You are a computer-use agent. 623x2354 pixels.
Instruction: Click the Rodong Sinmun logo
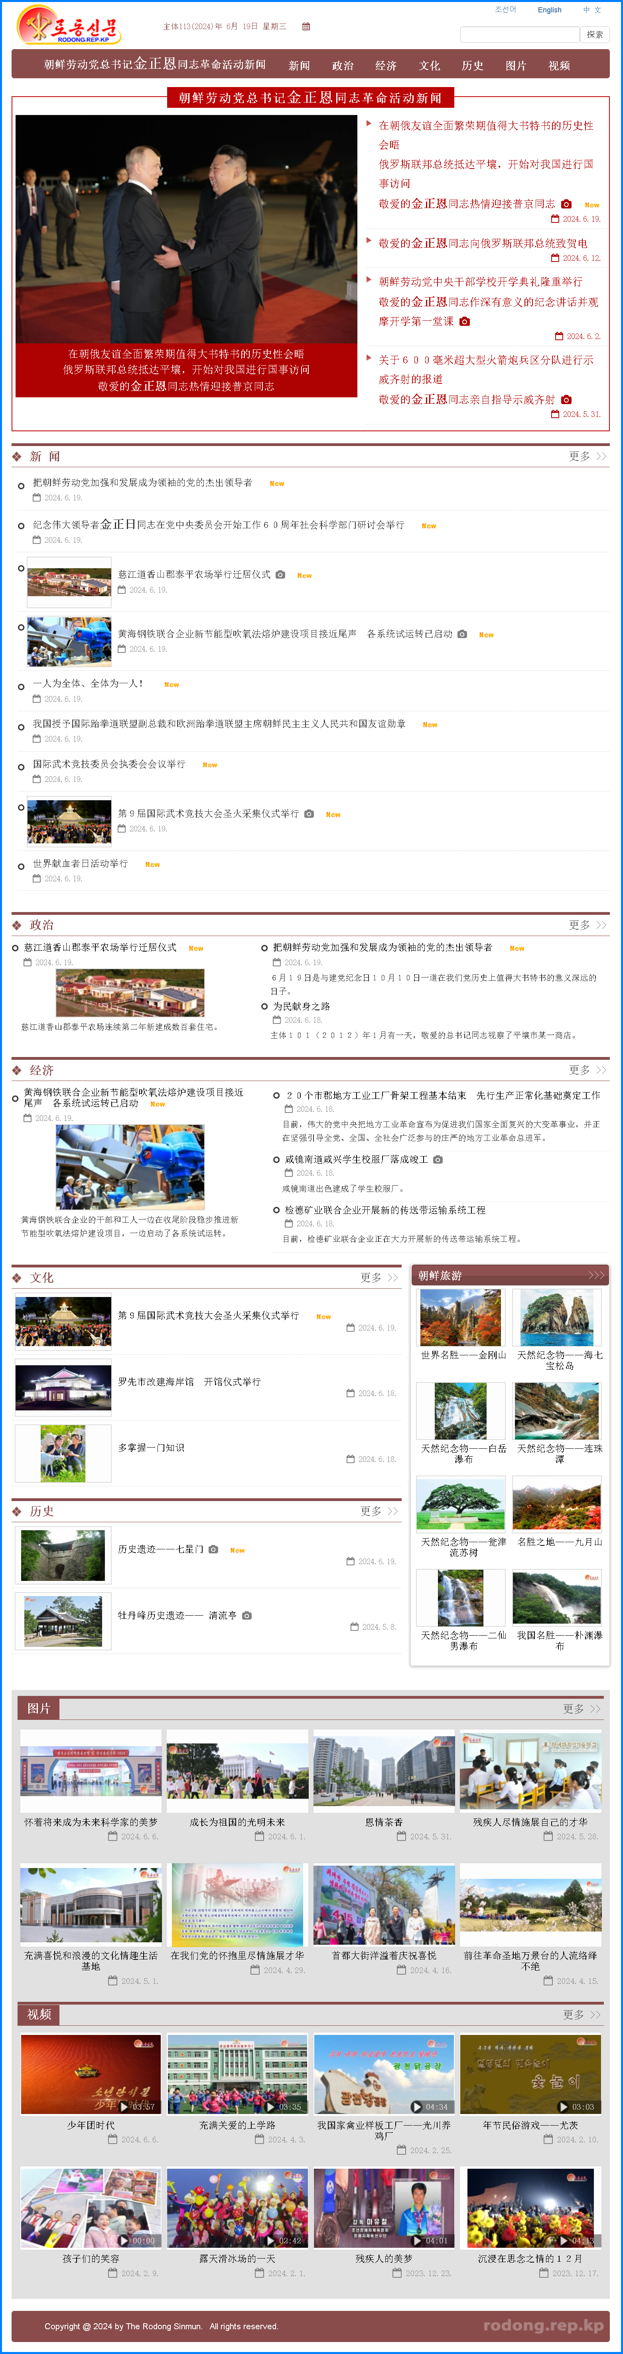69,26
